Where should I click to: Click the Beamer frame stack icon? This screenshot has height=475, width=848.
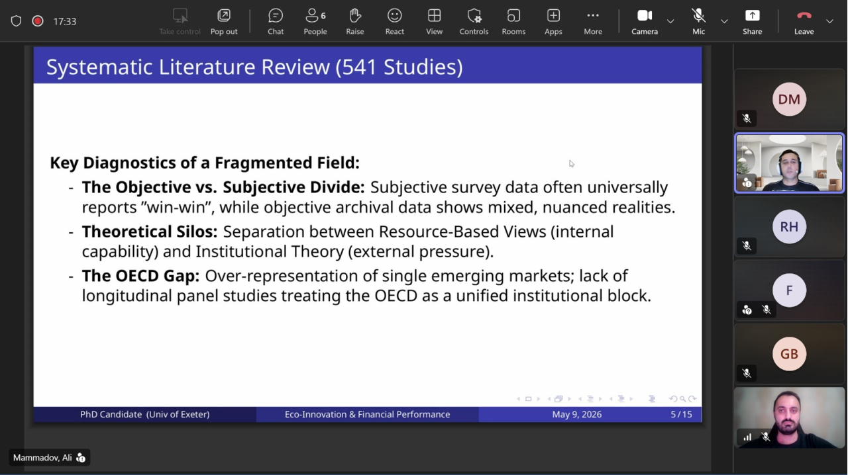[558, 399]
